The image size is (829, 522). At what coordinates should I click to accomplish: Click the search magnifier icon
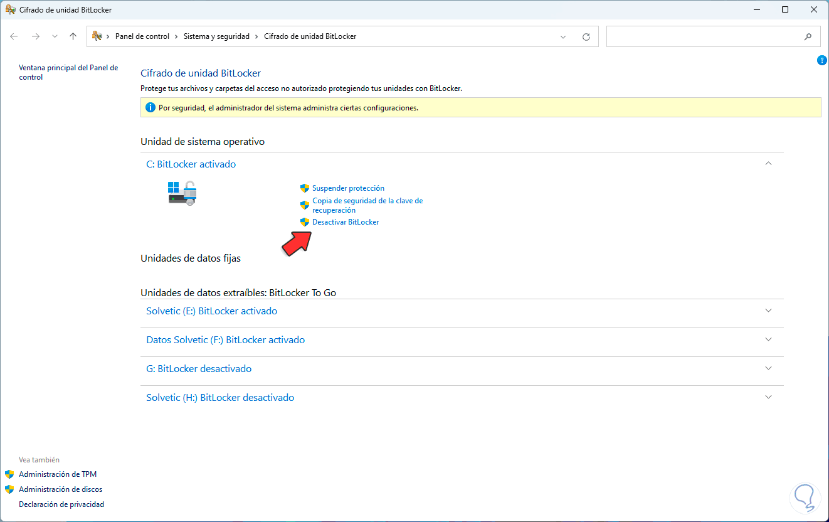click(808, 36)
